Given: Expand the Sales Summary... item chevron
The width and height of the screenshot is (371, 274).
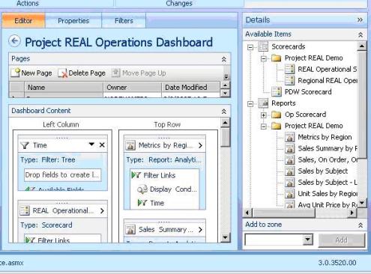Looking at the screenshot, I should tap(200, 230).
